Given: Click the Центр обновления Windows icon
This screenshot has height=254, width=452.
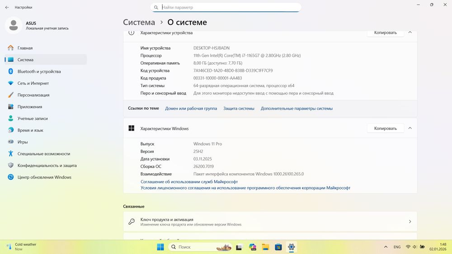Looking at the screenshot, I should pyautogui.click(x=11, y=177).
